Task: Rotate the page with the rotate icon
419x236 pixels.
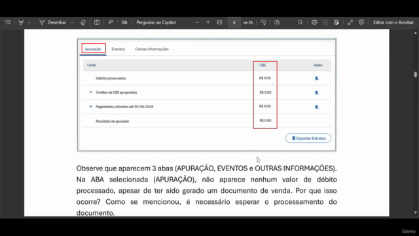Action: [263, 22]
